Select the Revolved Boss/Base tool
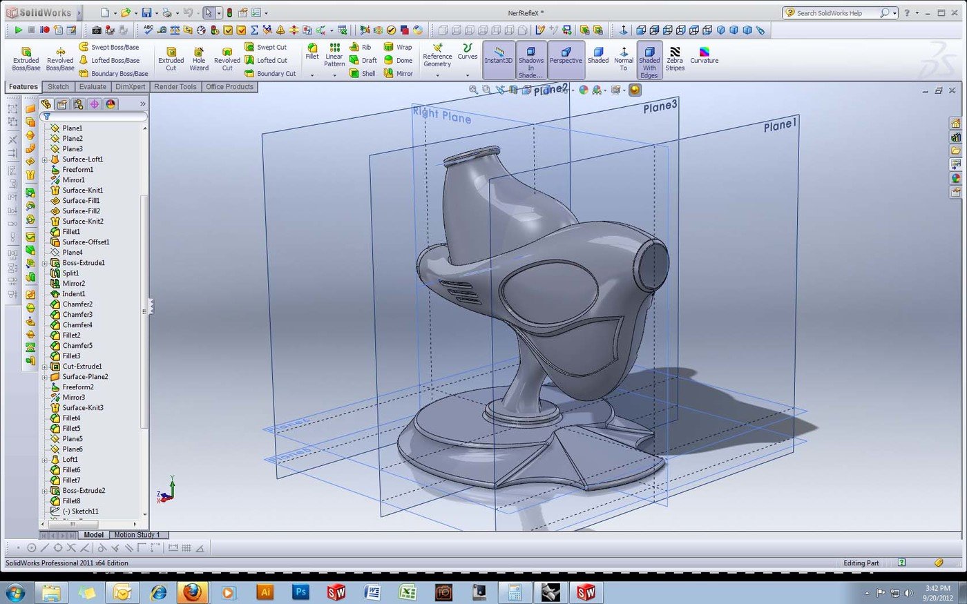The width and height of the screenshot is (967, 604). (x=59, y=59)
